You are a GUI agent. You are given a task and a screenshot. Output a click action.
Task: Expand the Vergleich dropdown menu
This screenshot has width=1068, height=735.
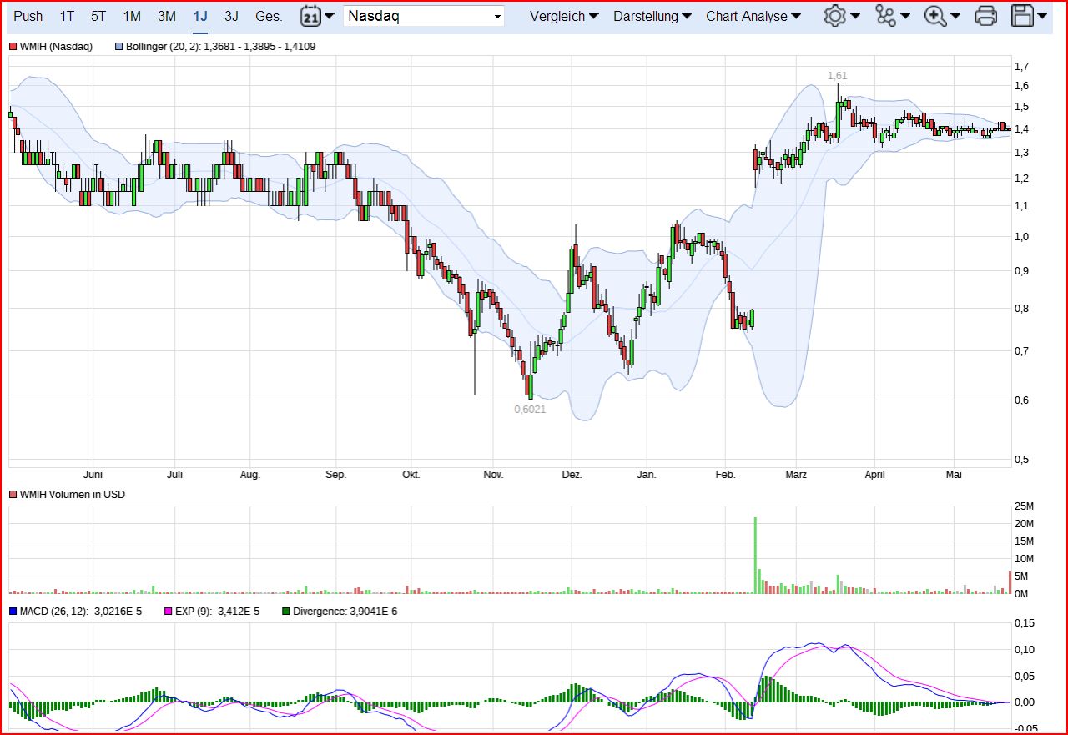coord(564,15)
